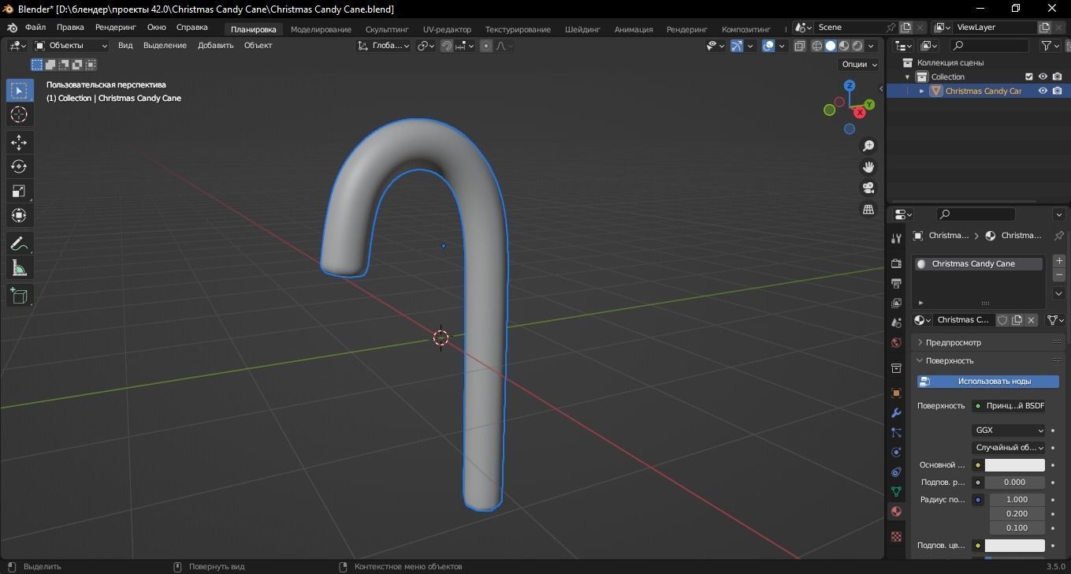Toggle proportional editing button

coord(486,46)
